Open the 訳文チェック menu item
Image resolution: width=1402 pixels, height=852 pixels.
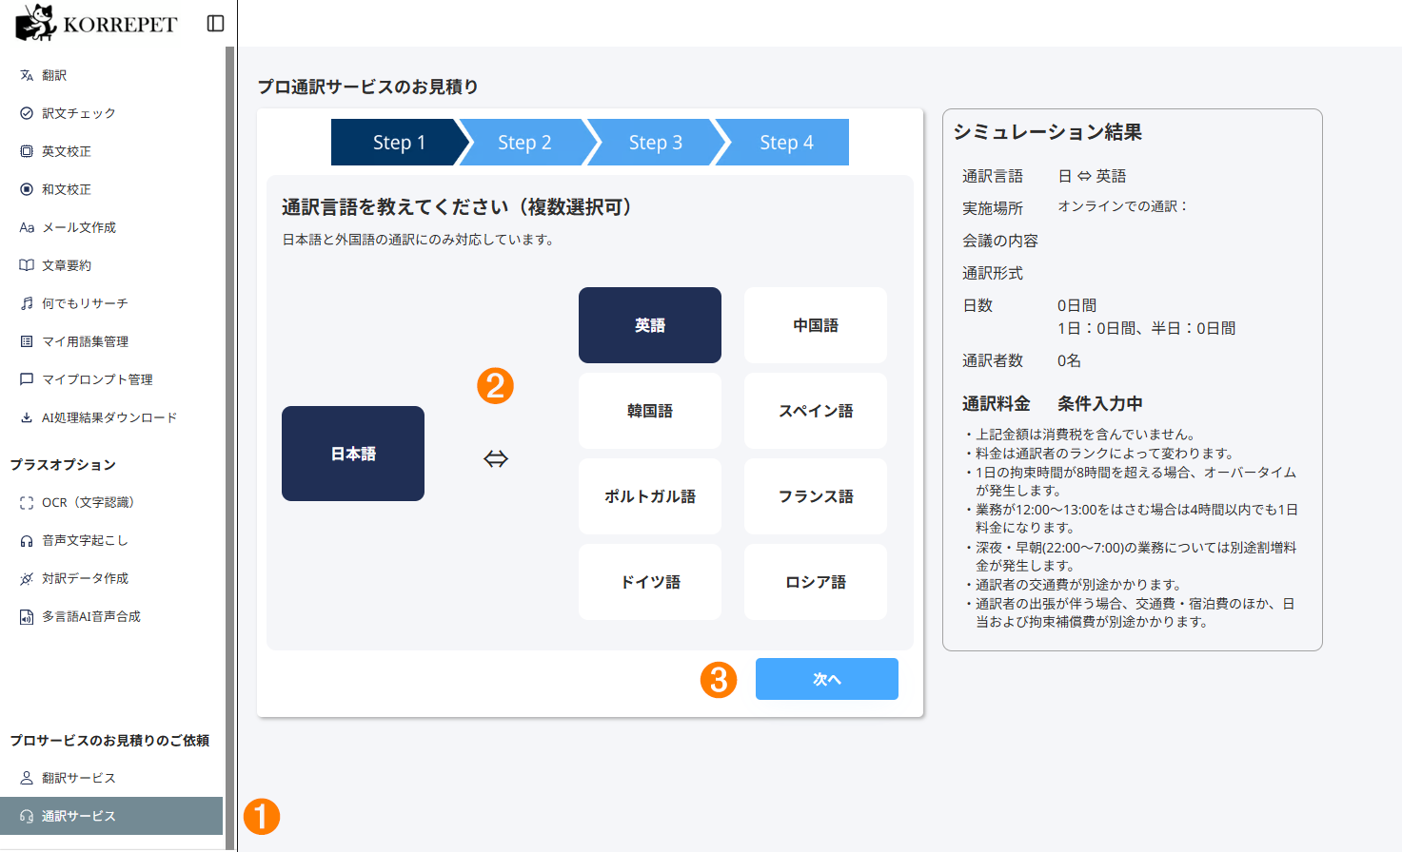111,113
